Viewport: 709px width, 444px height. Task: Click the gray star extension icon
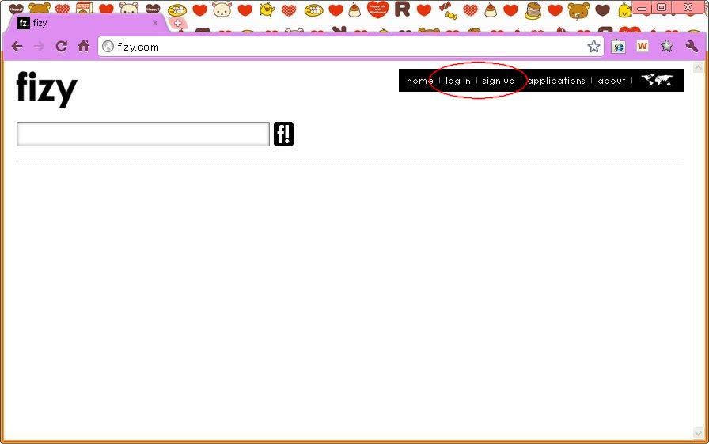tap(666, 47)
